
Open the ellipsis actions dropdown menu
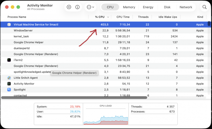click(90, 7)
